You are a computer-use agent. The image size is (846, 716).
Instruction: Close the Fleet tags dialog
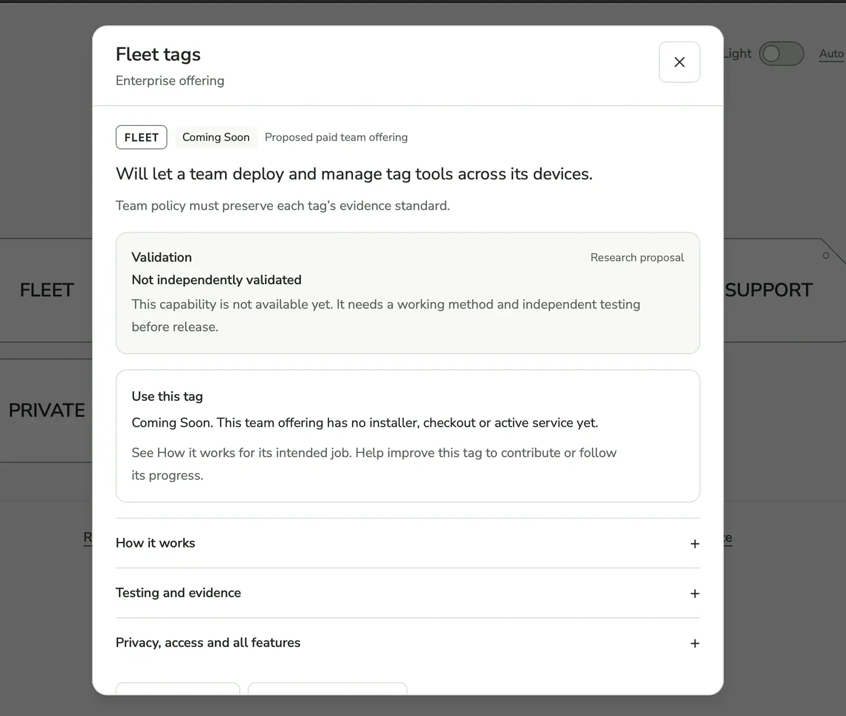pyautogui.click(x=679, y=62)
